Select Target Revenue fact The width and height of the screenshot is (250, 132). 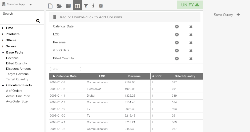(x=17, y=74)
